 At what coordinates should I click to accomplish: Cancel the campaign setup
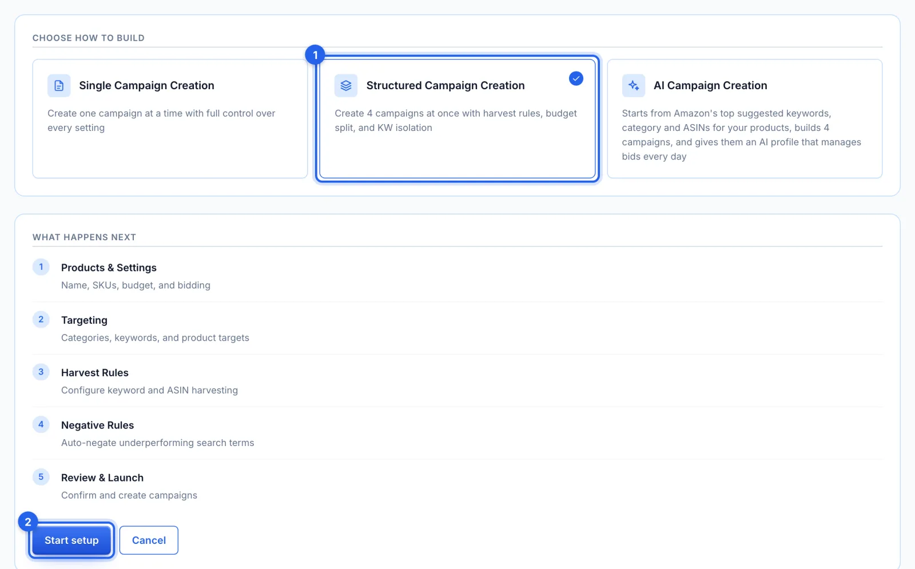tap(149, 540)
